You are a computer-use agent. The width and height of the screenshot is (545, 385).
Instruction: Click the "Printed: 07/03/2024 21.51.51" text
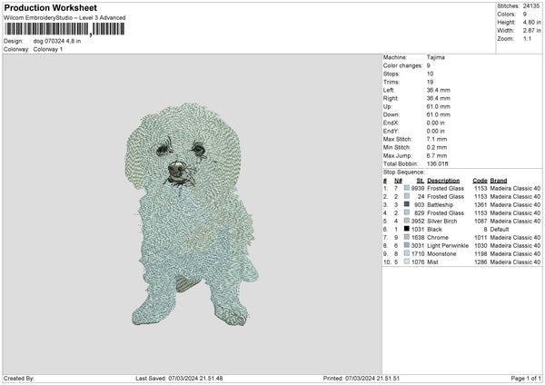[x=362, y=378]
